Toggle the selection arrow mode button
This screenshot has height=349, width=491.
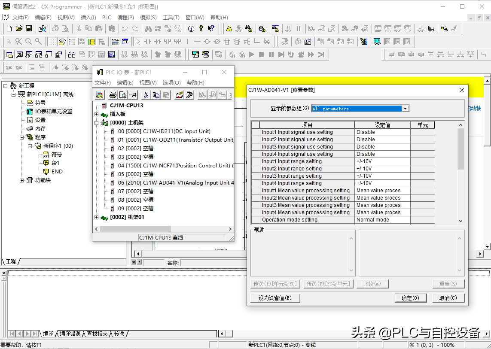(x=137, y=42)
